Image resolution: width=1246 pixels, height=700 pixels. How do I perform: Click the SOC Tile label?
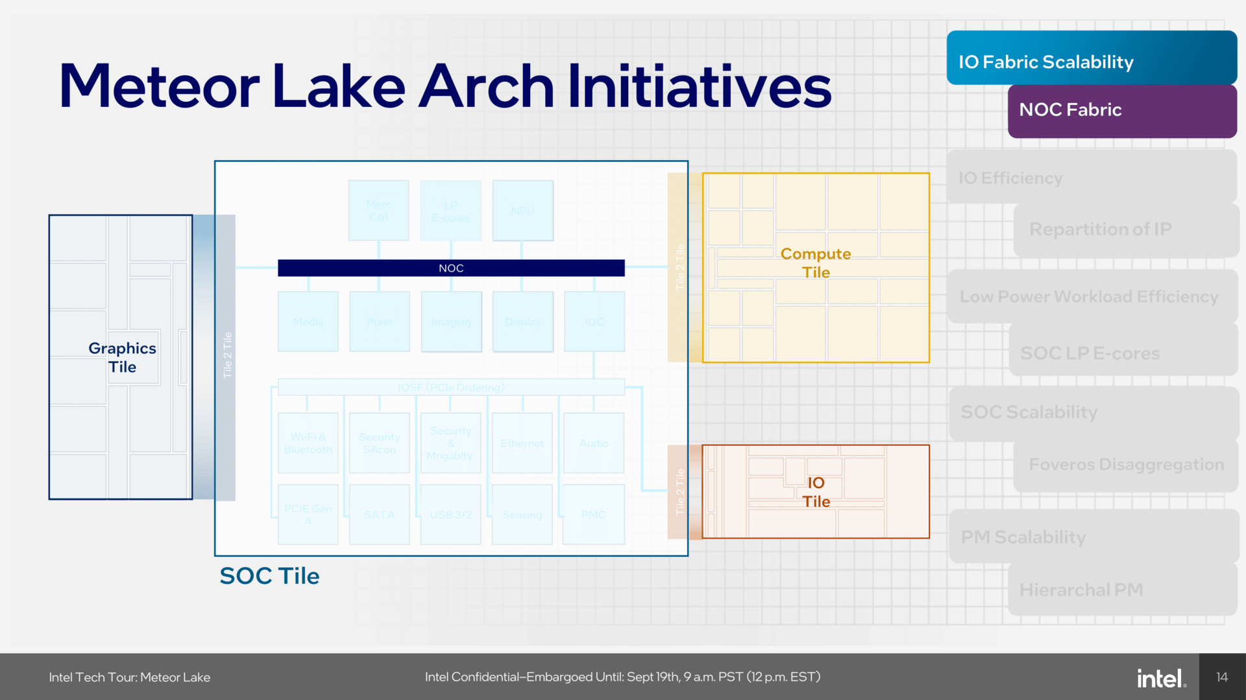[269, 576]
